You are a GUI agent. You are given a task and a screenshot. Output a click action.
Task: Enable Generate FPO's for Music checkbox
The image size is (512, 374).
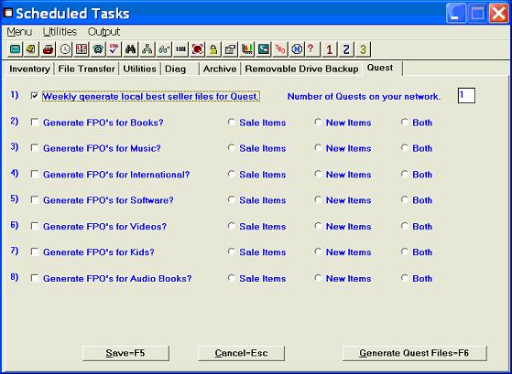click(35, 148)
